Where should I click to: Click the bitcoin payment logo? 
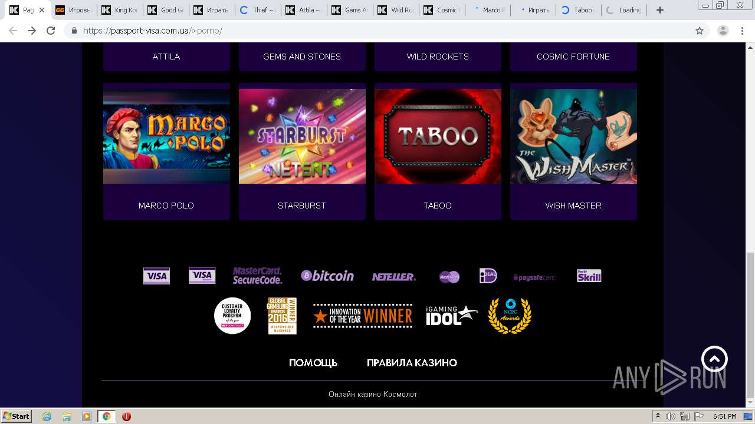click(327, 276)
